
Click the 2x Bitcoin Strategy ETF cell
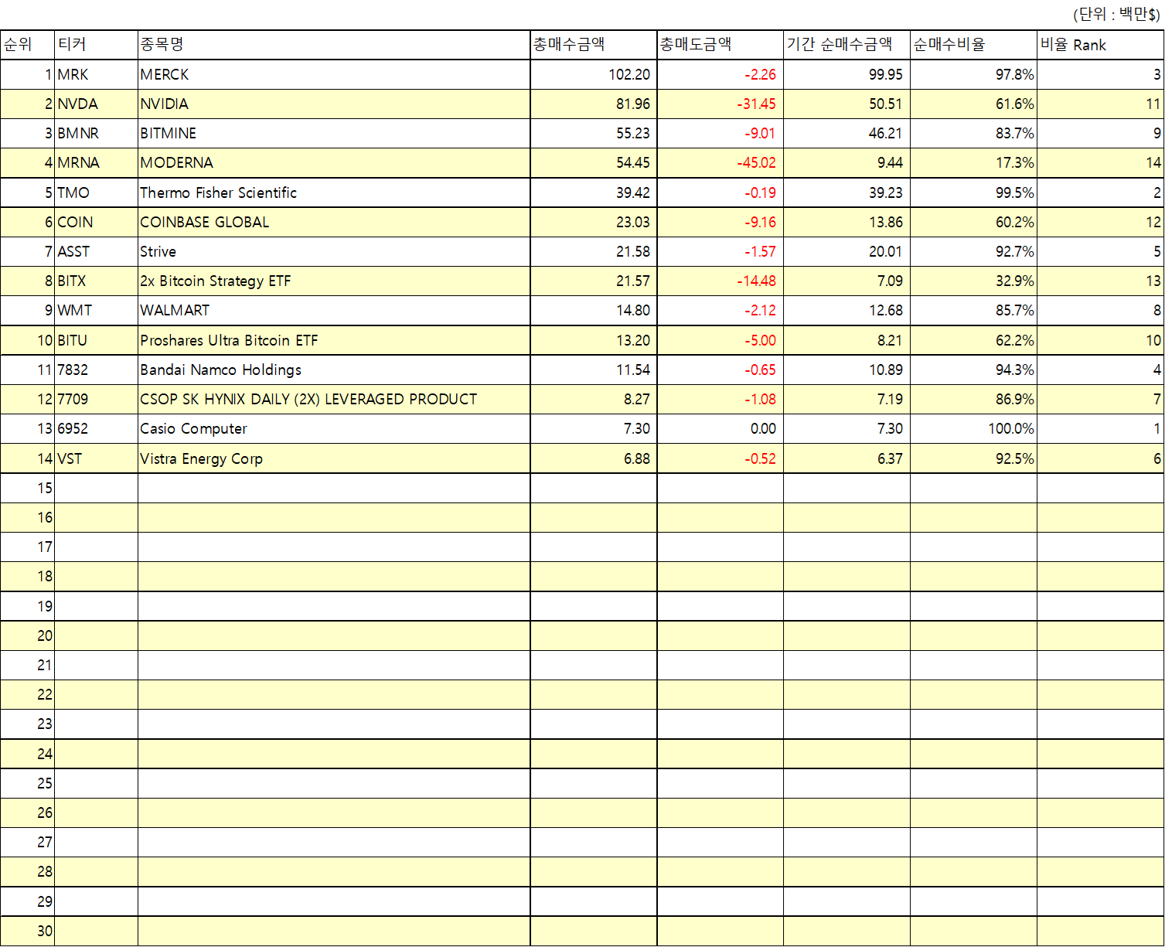334,281
